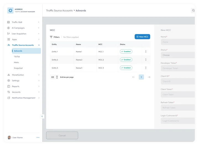Collapse the sidebar with the chevron button
This screenshot has height=146, width=199.
(x=42, y=117)
